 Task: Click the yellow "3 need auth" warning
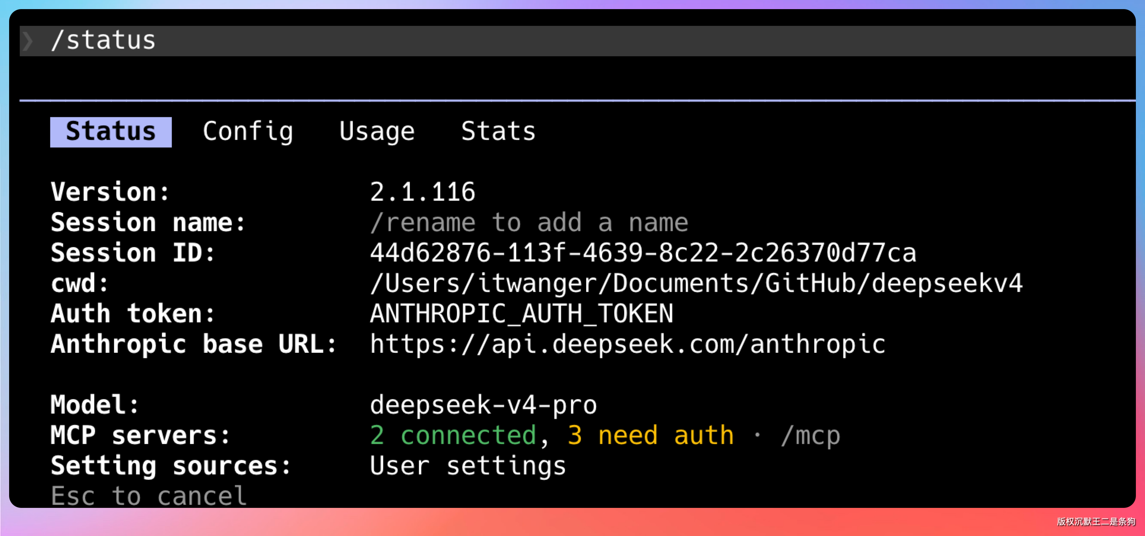pyautogui.click(x=650, y=435)
